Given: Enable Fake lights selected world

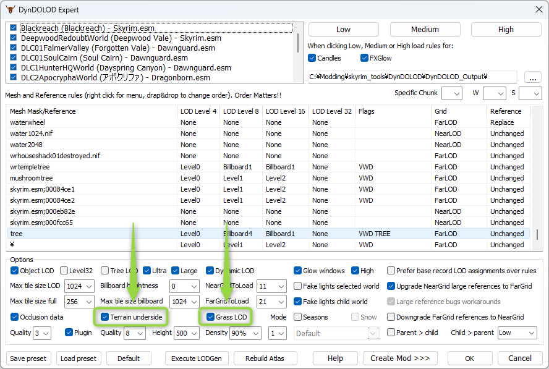Looking at the screenshot, I should tap(297, 286).
